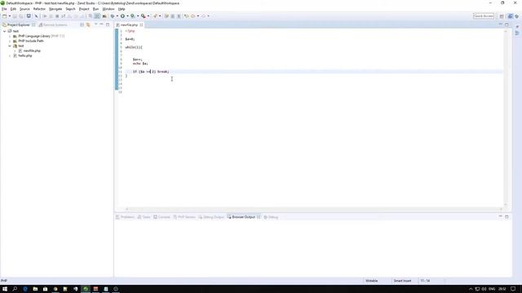Open the Search menu
Image resolution: width=522 pixels, height=293 pixels.
tap(70, 9)
